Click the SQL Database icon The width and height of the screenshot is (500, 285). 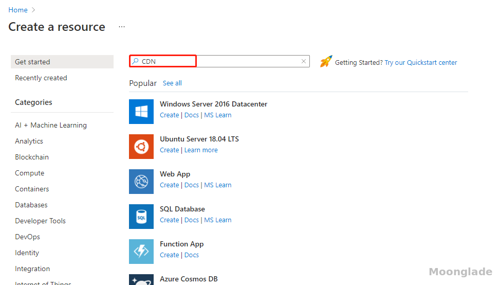(x=141, y=217)
